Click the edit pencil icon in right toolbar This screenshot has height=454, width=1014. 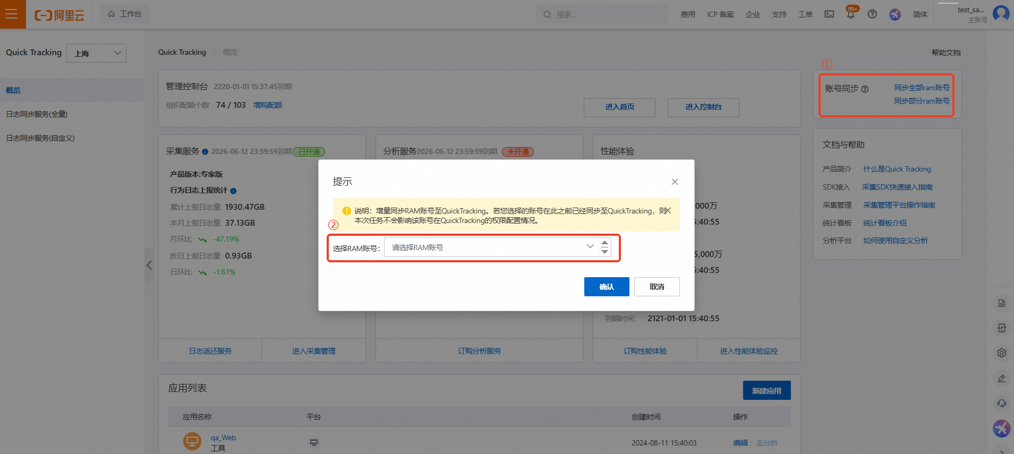tap(1002, 378)
